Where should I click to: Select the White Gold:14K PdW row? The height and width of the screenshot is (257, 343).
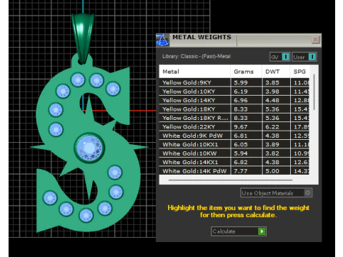coord(234,171)
